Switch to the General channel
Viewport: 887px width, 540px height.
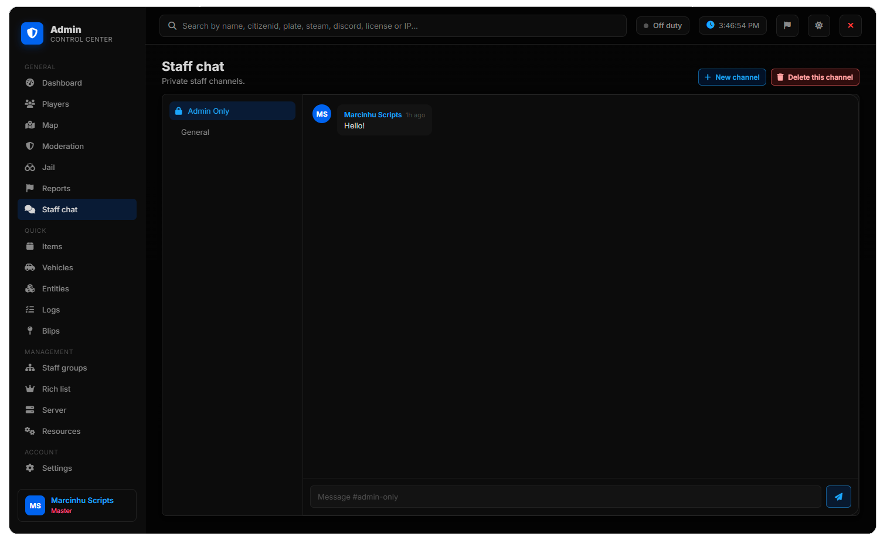[x=232, y=132]
